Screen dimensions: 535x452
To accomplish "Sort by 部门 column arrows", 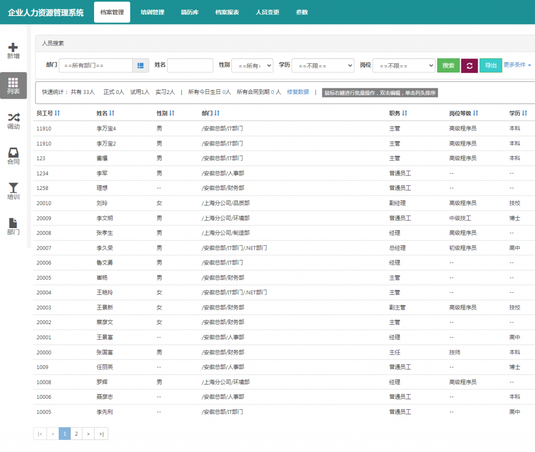I will click(x=217, y=113).
